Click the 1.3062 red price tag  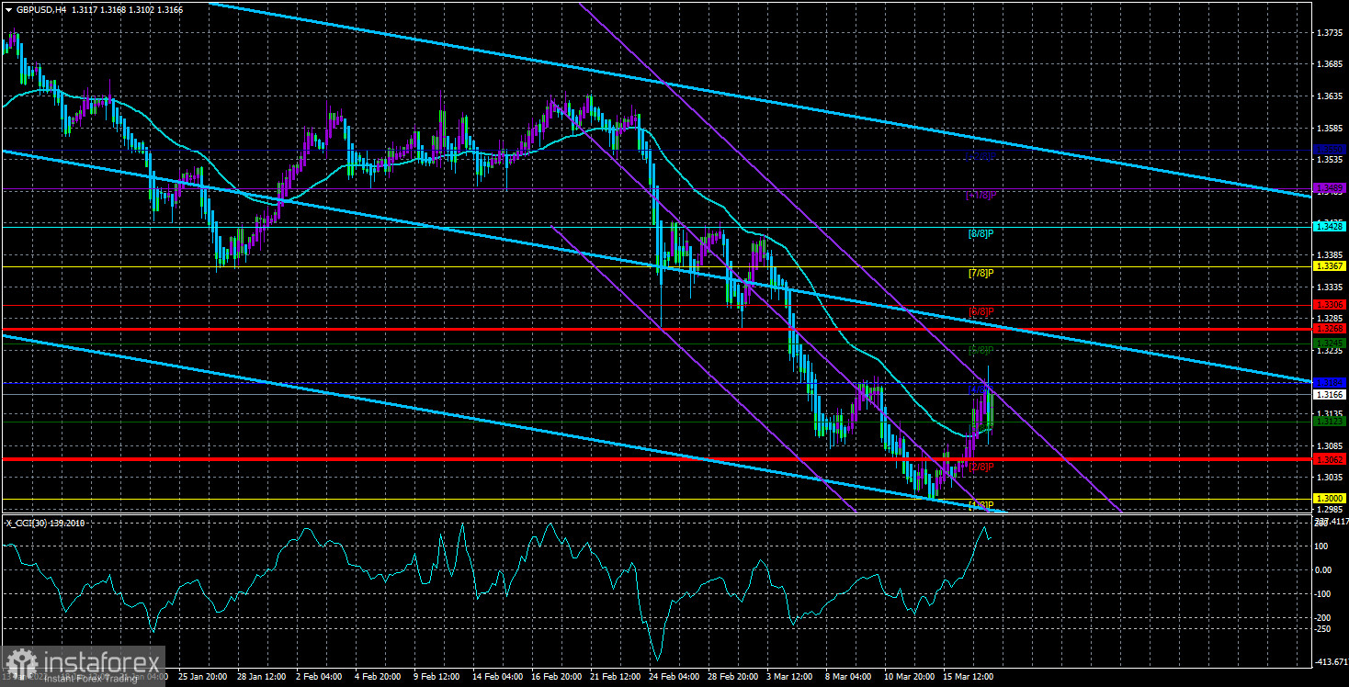[x=1331, y=459]
